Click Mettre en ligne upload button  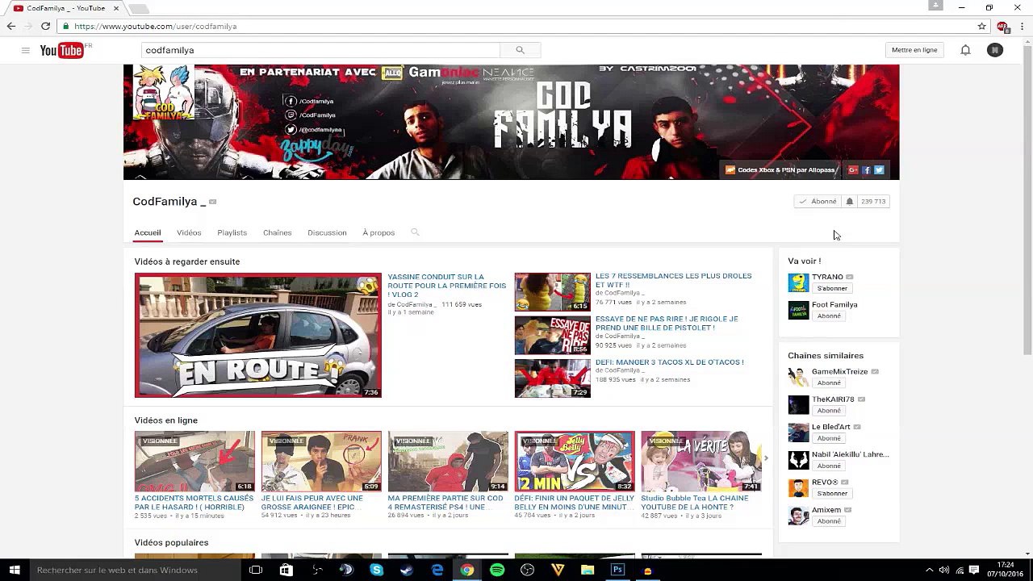tap(914, 50)
